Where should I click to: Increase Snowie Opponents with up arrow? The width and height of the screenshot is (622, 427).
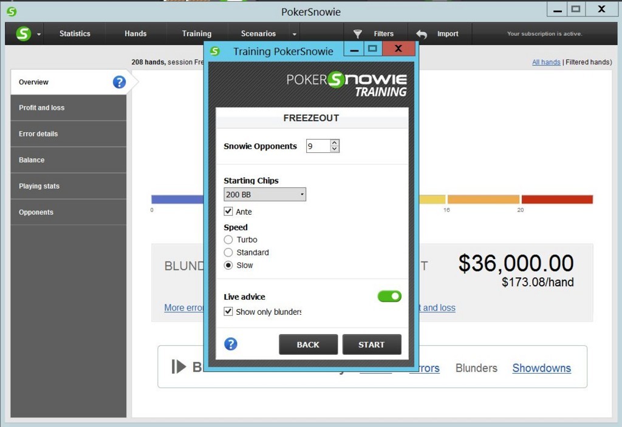pyautogui.click(x=335, y=143)
